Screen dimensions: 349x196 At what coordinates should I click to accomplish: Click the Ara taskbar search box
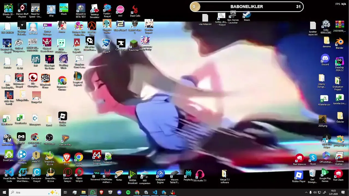pyautogui.click(x=35, y=192)
